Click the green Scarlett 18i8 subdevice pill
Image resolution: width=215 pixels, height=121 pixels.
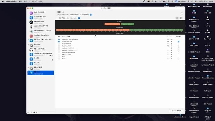click(128, 24)
